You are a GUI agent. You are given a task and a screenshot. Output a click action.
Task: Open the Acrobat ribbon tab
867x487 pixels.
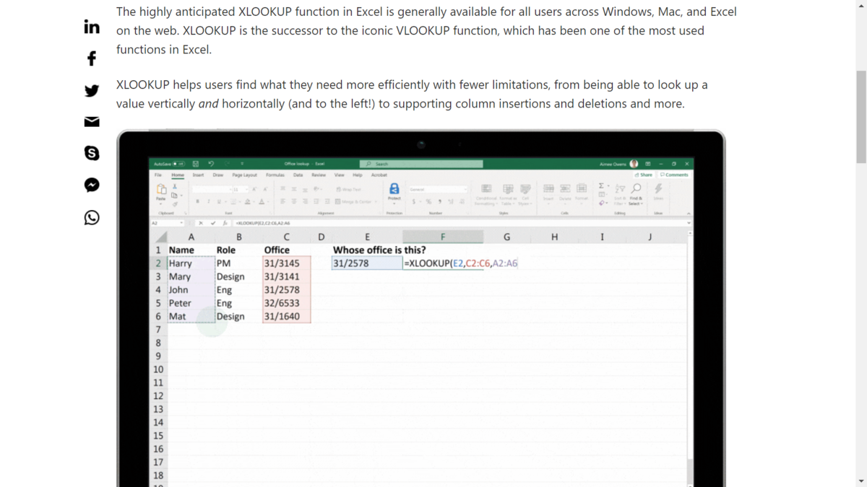(379, 175)
